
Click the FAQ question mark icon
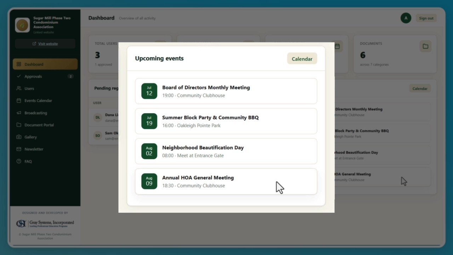tap(19, 161)
